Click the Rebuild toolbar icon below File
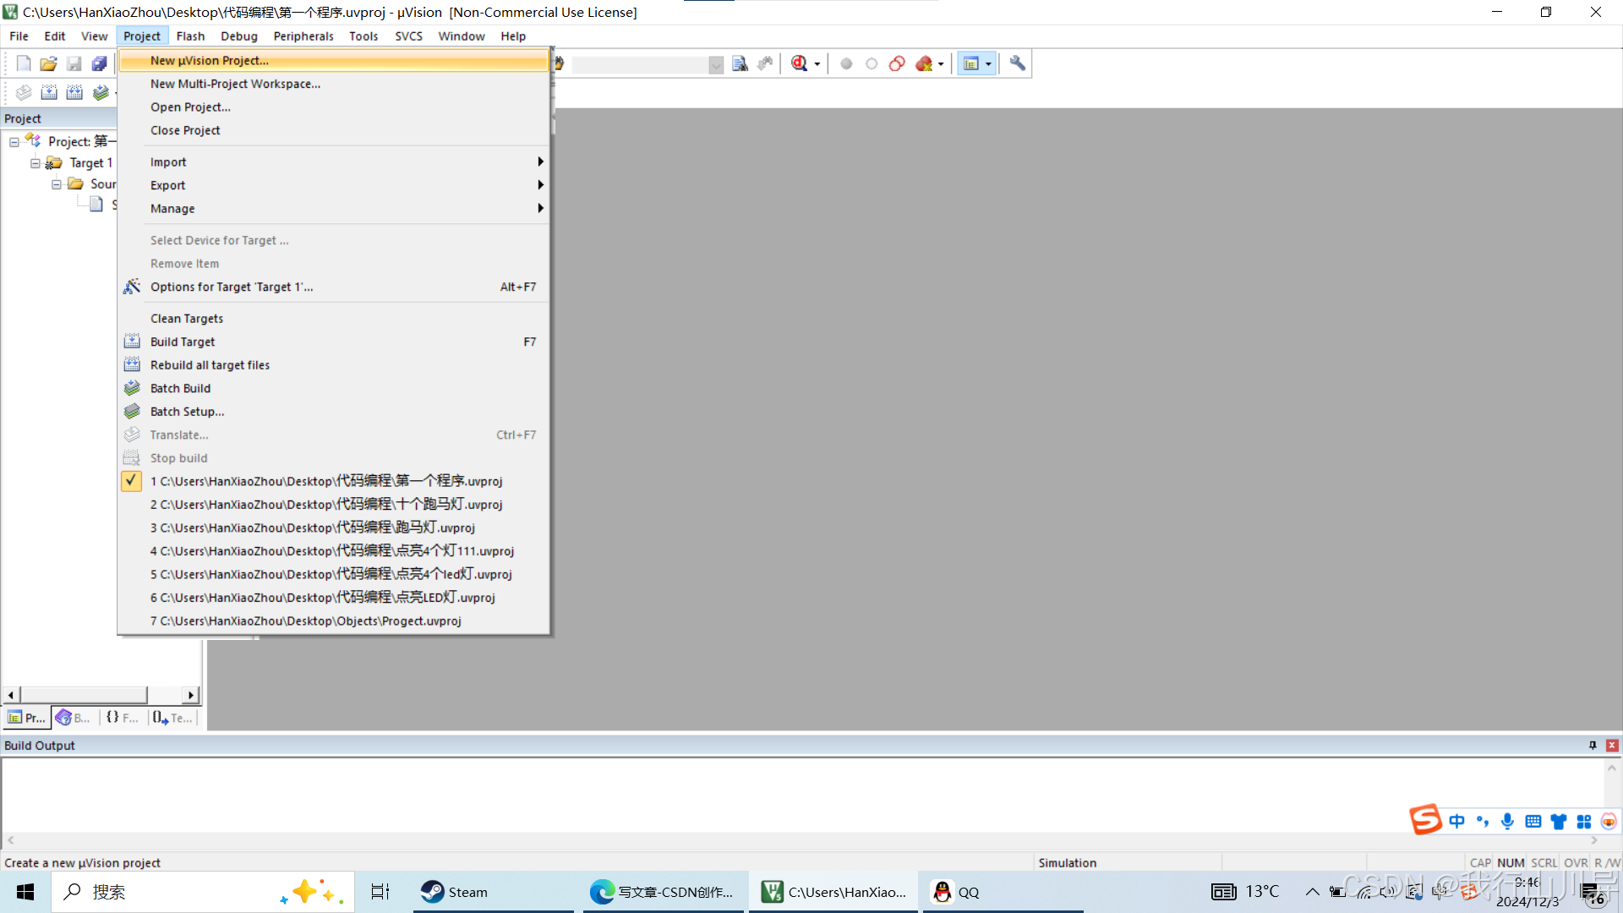This screenshot has height=913, width=1623. tap(74, 92)
